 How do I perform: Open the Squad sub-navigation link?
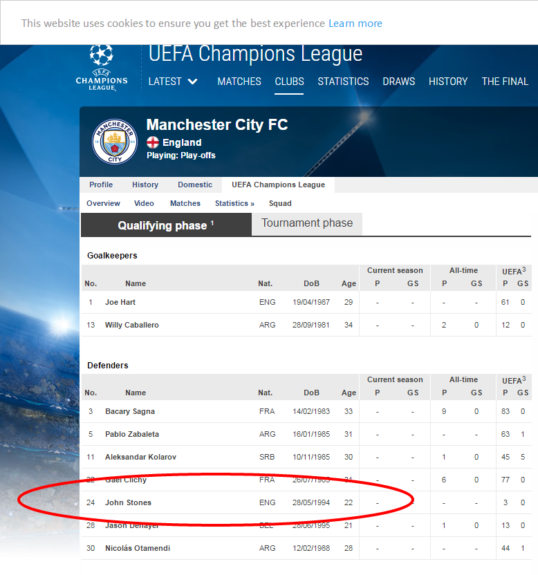tap(280, 203)
